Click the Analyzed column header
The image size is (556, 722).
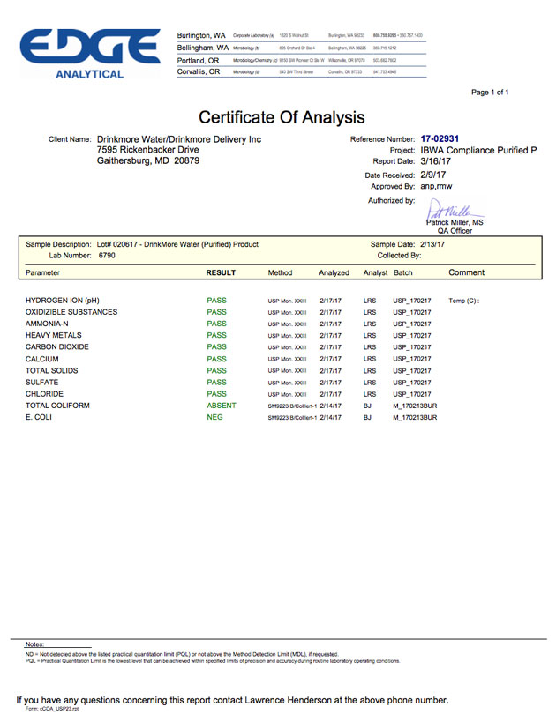pos(334,272)
